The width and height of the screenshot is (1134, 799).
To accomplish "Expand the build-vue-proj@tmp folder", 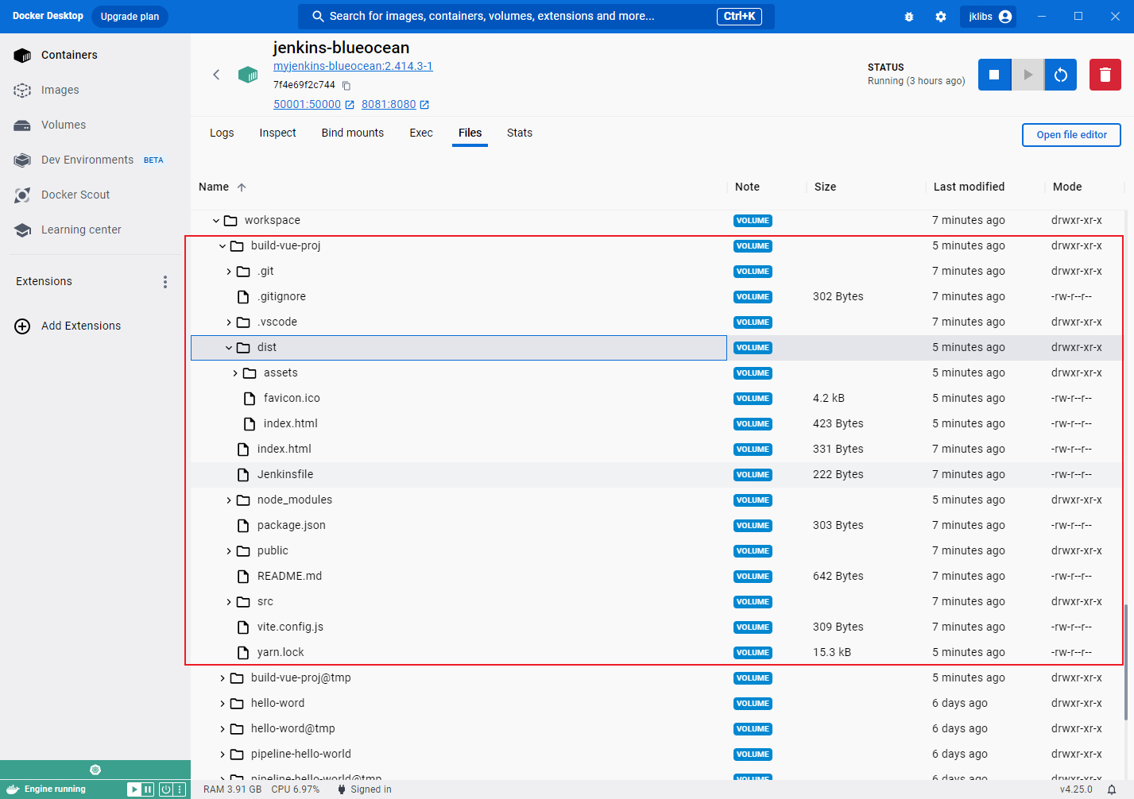I will pyautogui.click(x=223, y=678).
